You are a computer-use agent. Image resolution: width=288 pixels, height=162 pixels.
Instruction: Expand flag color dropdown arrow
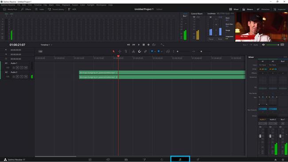(x=155, y=51)
